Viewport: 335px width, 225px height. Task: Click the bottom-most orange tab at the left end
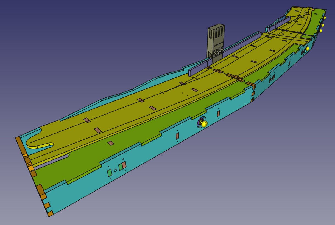50,213
